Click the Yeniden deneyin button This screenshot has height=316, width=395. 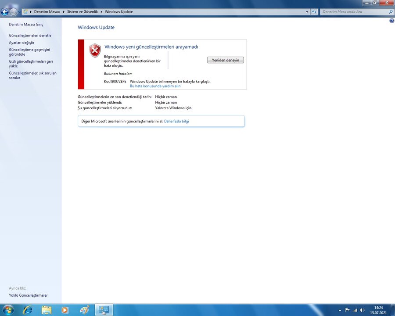point(226,60)
